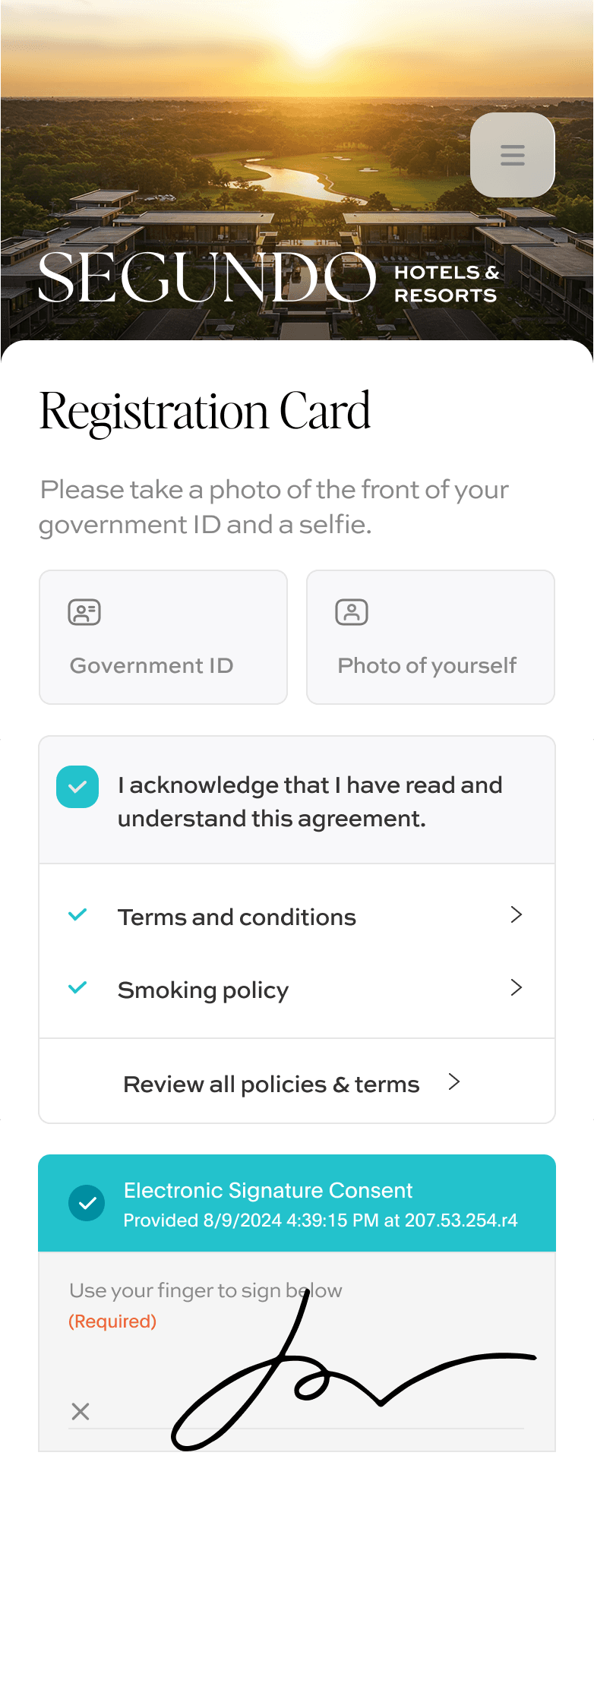Click the Photo of yourself portrait icon
Viewport: 594px width, 1683px height.
tap(352, 612)
